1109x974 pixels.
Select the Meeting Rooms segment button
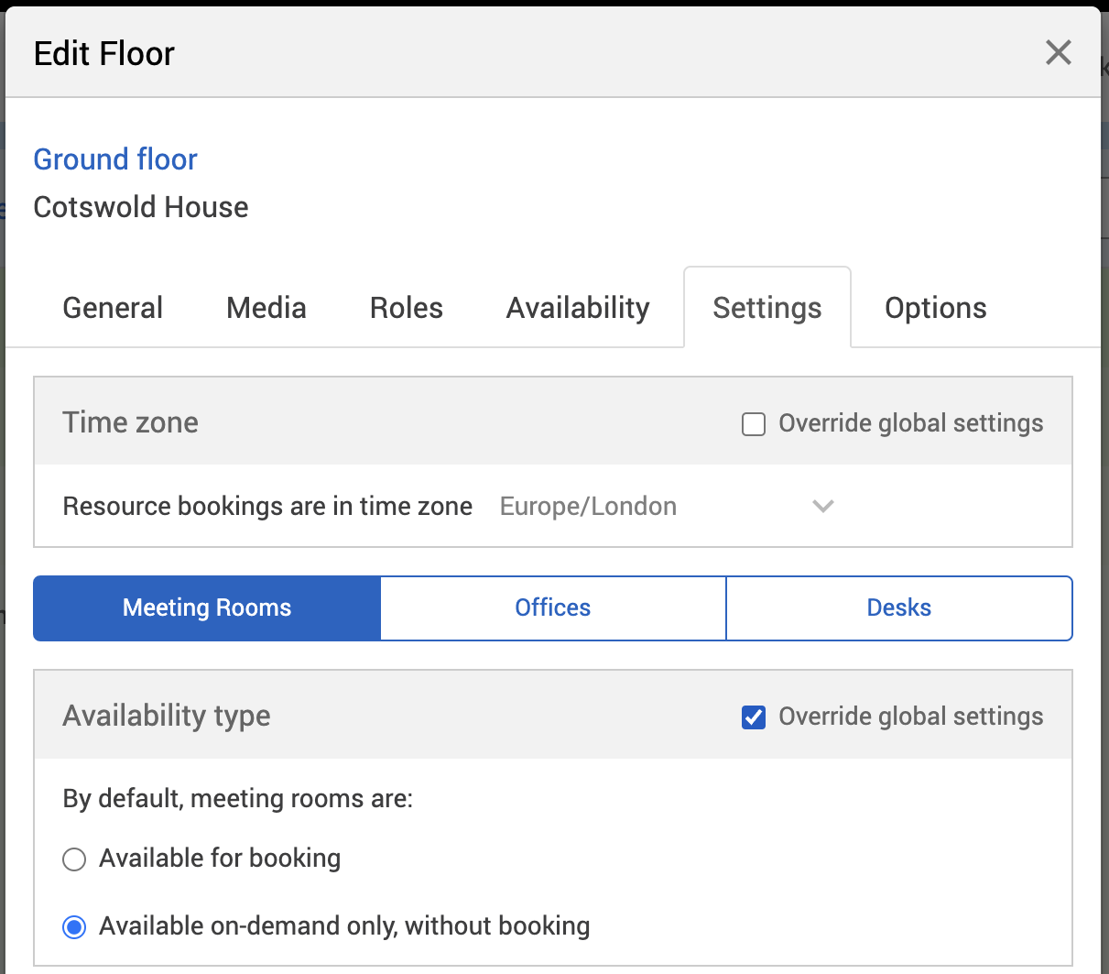click(207, 608)
